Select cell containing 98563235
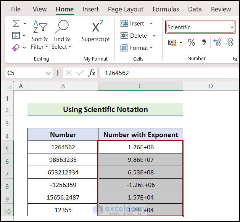240x222 pixels. (63, 160)
